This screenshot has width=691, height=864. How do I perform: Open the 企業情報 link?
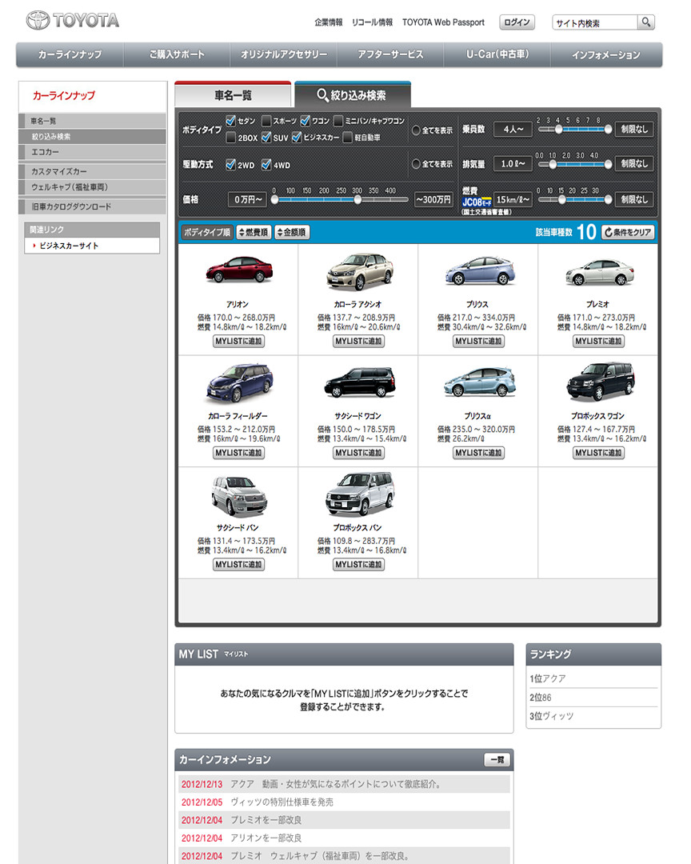click(x=329, y=22)
